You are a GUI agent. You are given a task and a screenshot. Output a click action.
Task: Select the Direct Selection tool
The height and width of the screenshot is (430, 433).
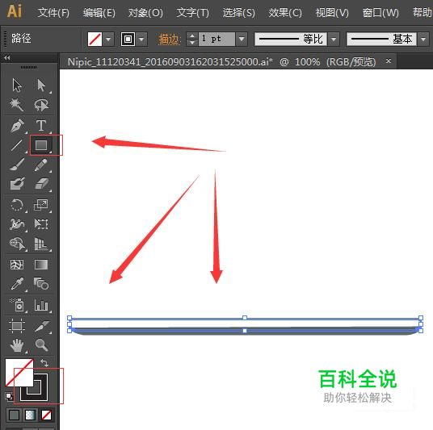click(x=41, y=85)
